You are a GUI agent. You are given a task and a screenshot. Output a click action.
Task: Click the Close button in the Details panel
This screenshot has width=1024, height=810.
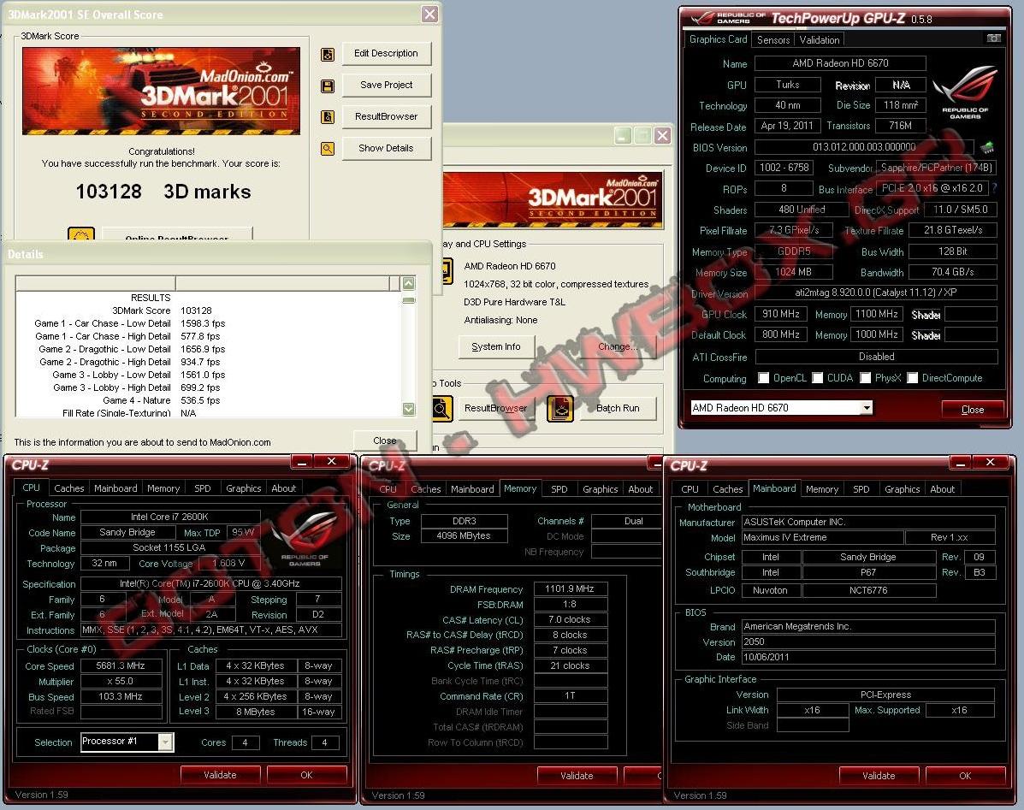click(x=385, y=440)
